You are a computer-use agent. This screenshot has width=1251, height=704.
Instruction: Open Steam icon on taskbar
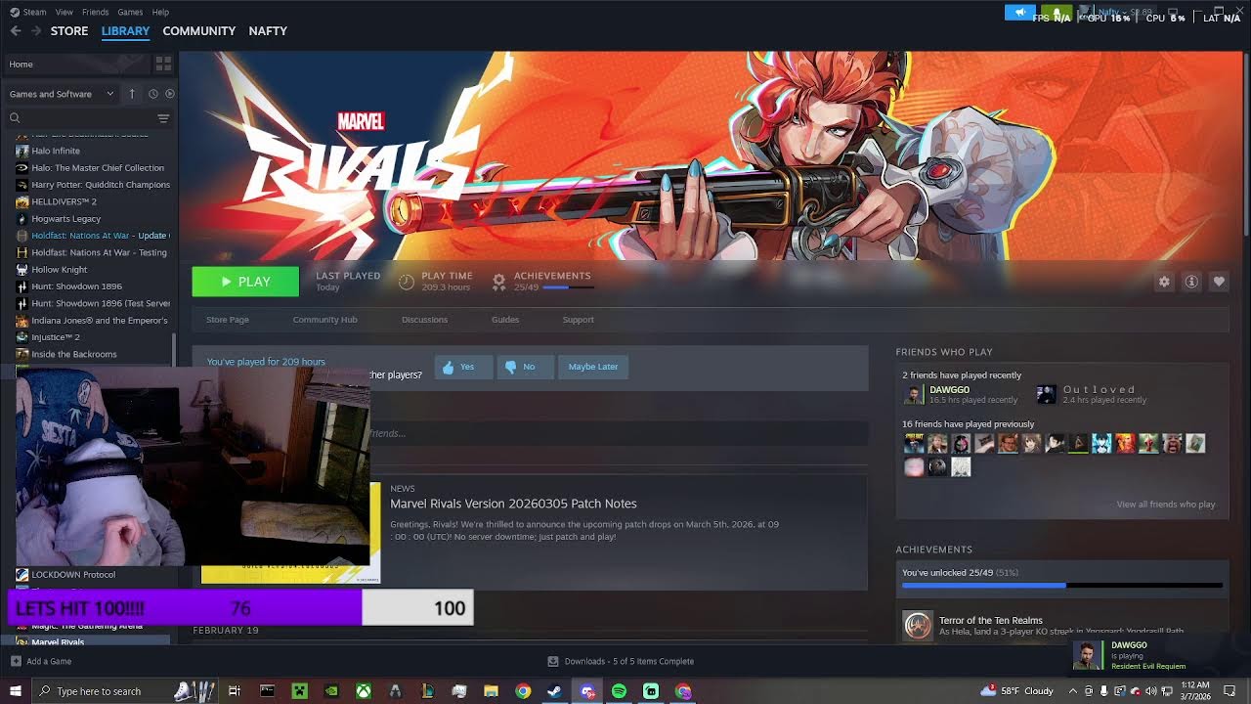tap(554, 691)
